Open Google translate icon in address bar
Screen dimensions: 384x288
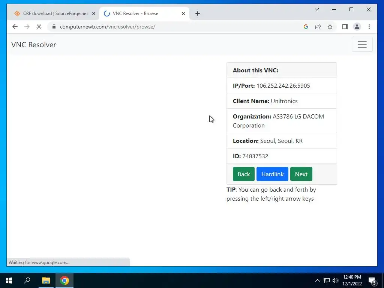coord(306,27)
